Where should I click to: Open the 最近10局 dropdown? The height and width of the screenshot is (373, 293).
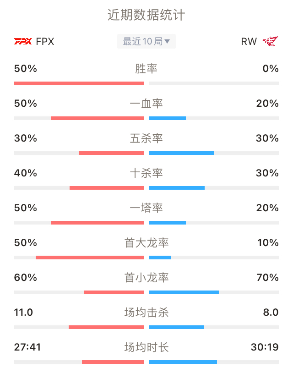tap(146, 41)
